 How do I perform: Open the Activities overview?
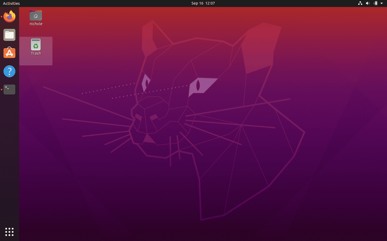(x=11, y=3)
